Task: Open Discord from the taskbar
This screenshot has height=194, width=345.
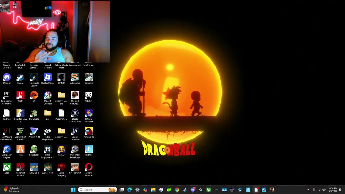Action: 193,190
